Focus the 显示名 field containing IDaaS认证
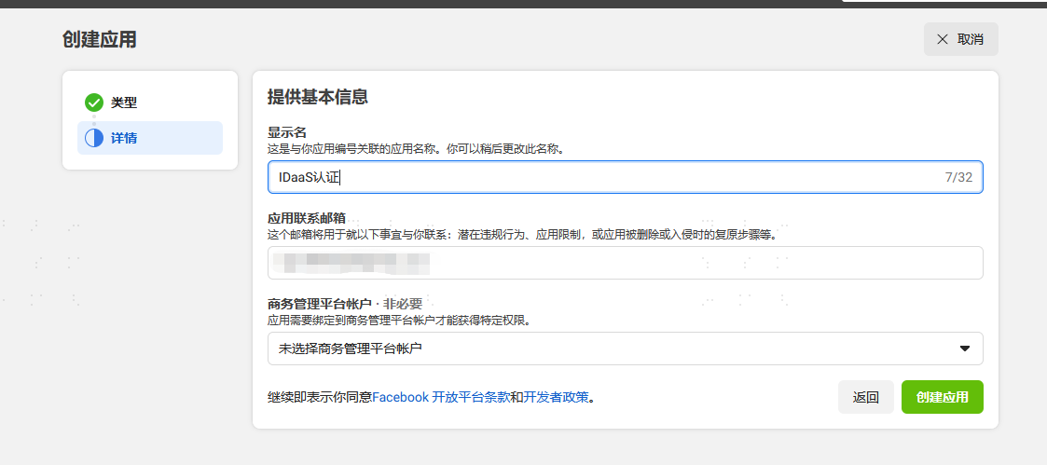 click(x=625, y=177)
